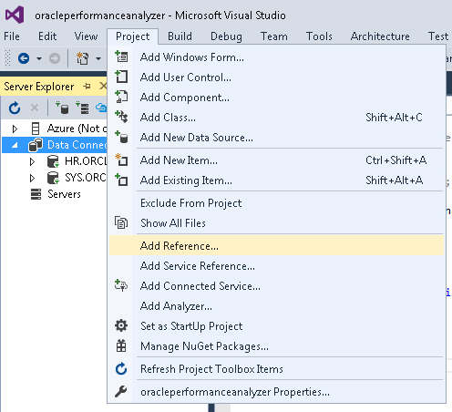Toggle Show All Files
Viewport: 452px width, 412px height.
click(x=276, y=223)
